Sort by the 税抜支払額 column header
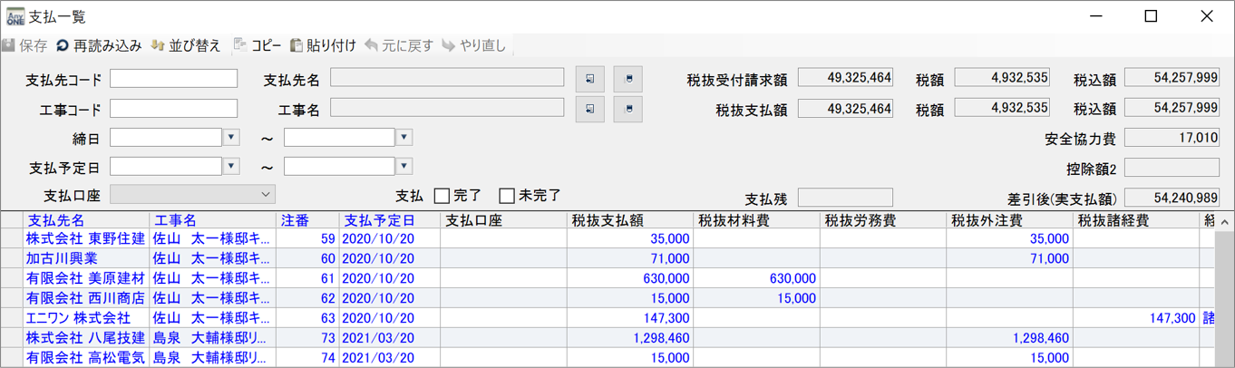1235x368 pixels. [x=608, y=220]
